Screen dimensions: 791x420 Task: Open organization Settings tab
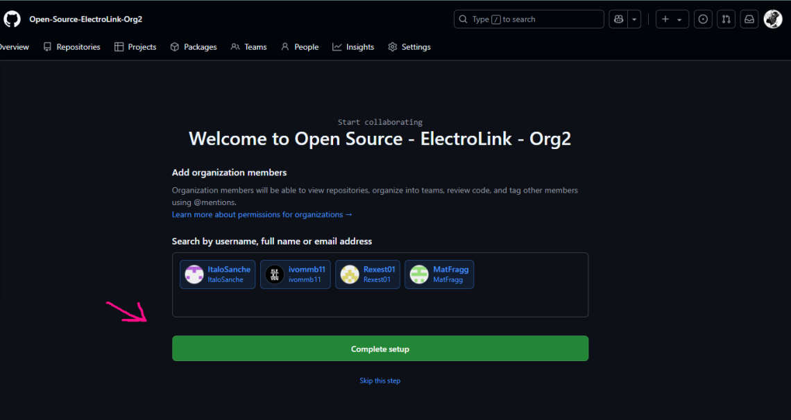pos(409,47)
